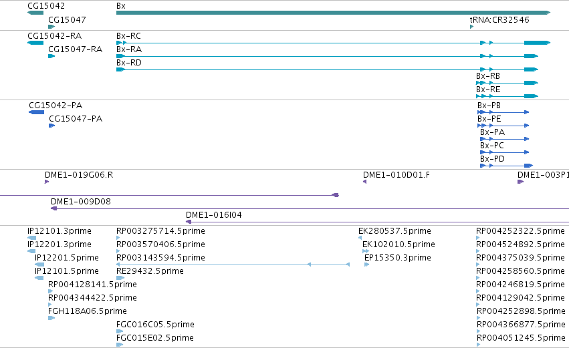Click the Bx-RD transcript line
Viewport: 569px width, 348px height.
pyautogui.click(x=327, y=69)
